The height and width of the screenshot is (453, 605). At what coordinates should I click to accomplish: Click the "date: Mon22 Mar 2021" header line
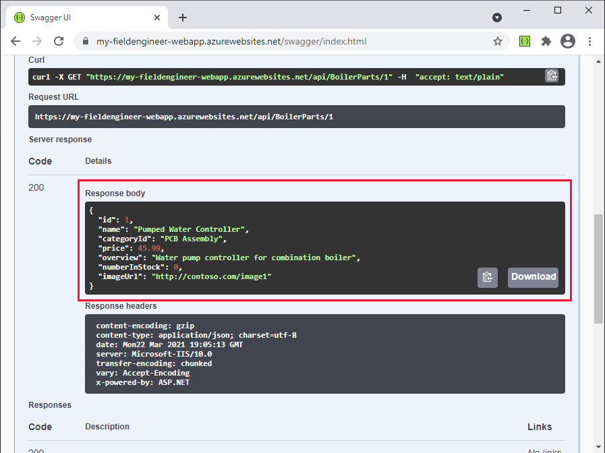click(169, 344)
